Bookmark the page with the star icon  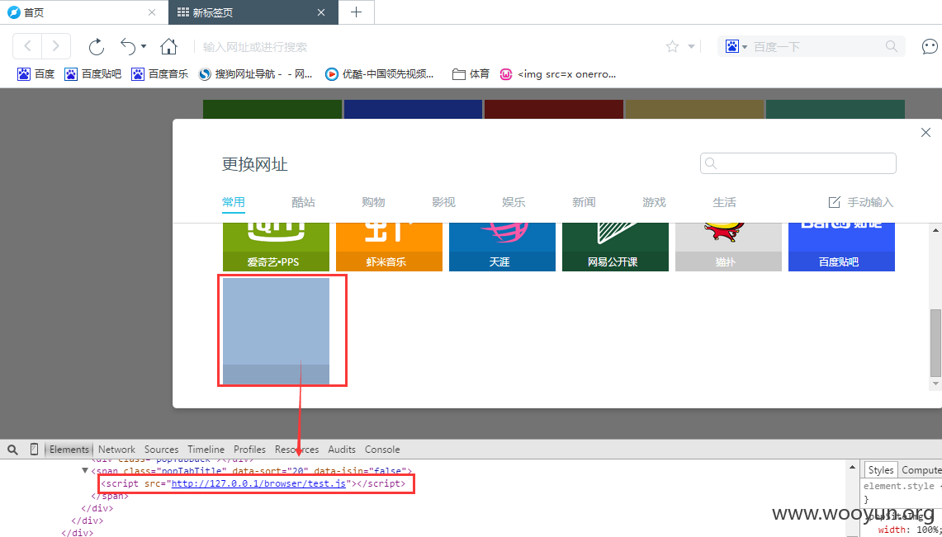tap(672, 47)
